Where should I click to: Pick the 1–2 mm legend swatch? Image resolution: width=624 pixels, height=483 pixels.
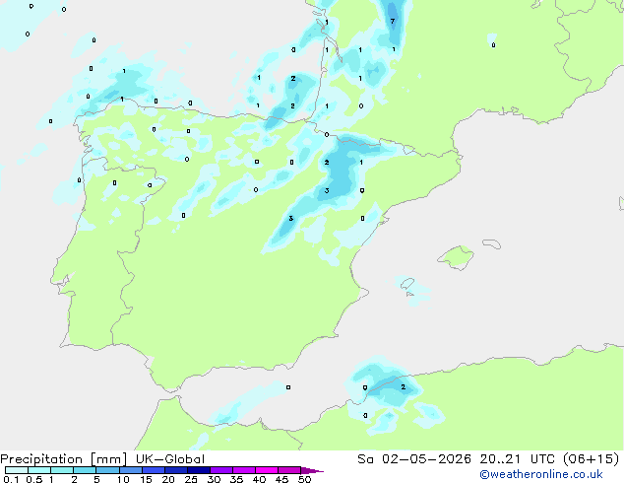[62, 470]
